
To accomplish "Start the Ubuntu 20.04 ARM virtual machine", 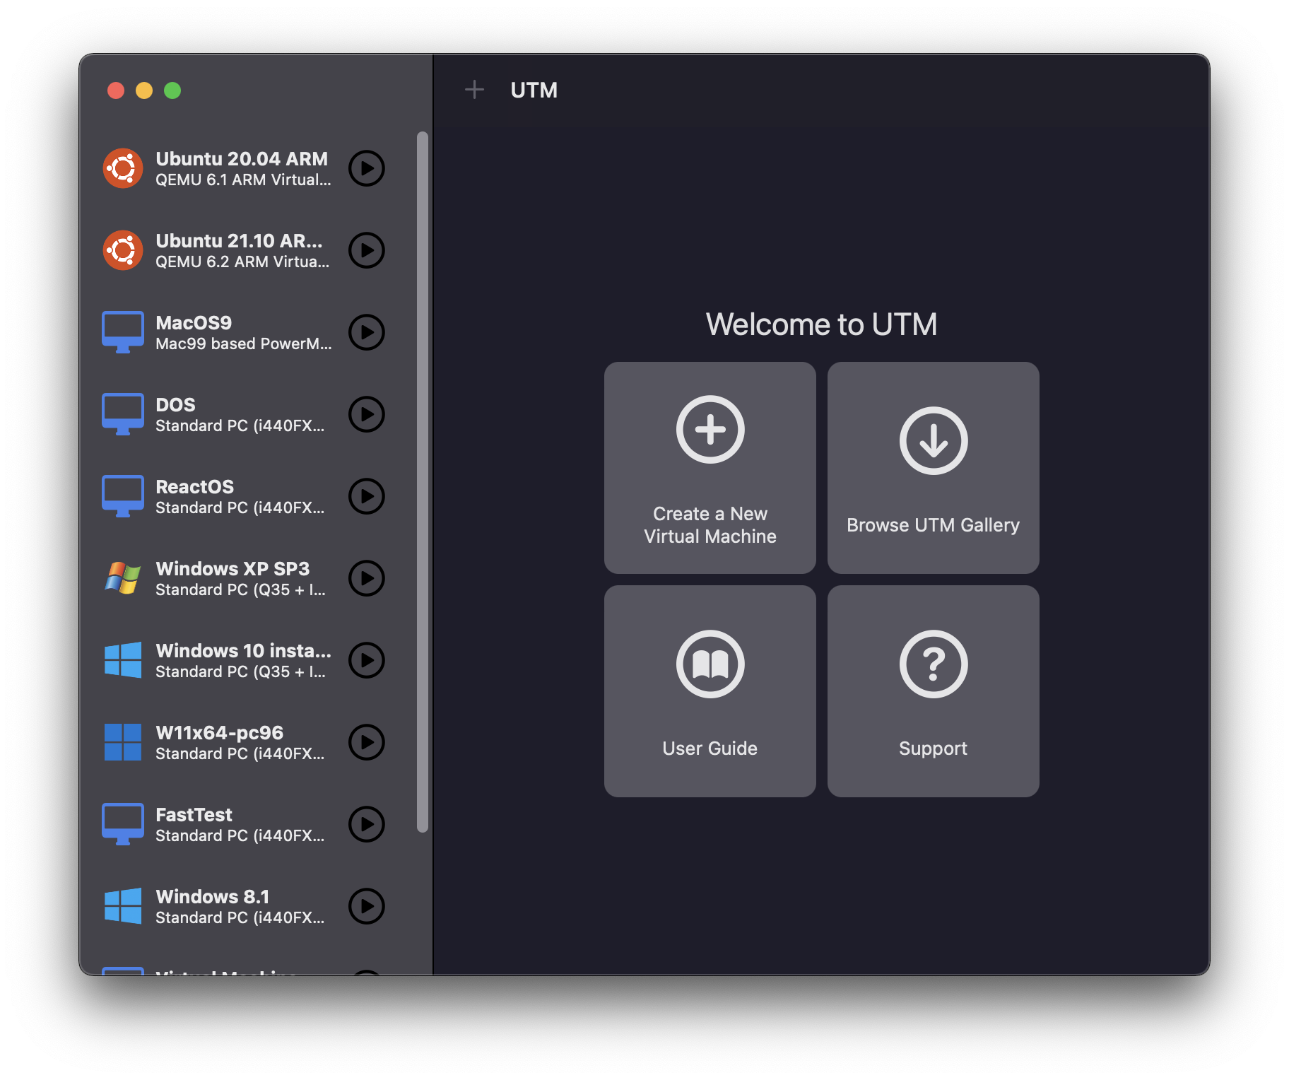I will (x=367, y=168).
